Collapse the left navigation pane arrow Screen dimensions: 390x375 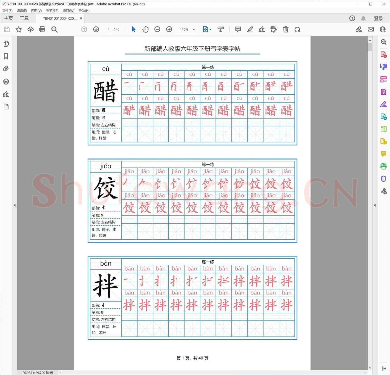[15, 205]
